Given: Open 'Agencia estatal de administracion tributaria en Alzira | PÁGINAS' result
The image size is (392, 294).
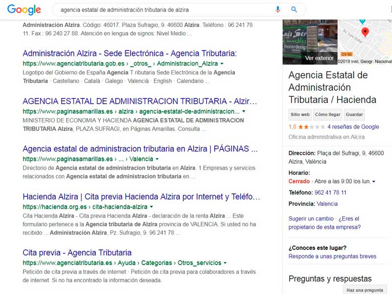Looking at the screenshot, I should [x=140, y=149].
